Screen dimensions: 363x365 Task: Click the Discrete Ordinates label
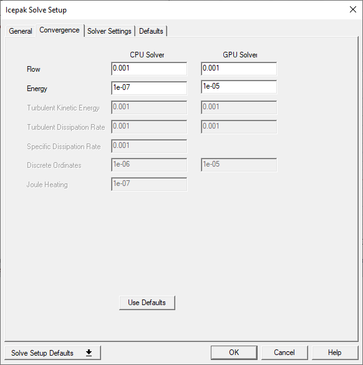pos(54,165)
